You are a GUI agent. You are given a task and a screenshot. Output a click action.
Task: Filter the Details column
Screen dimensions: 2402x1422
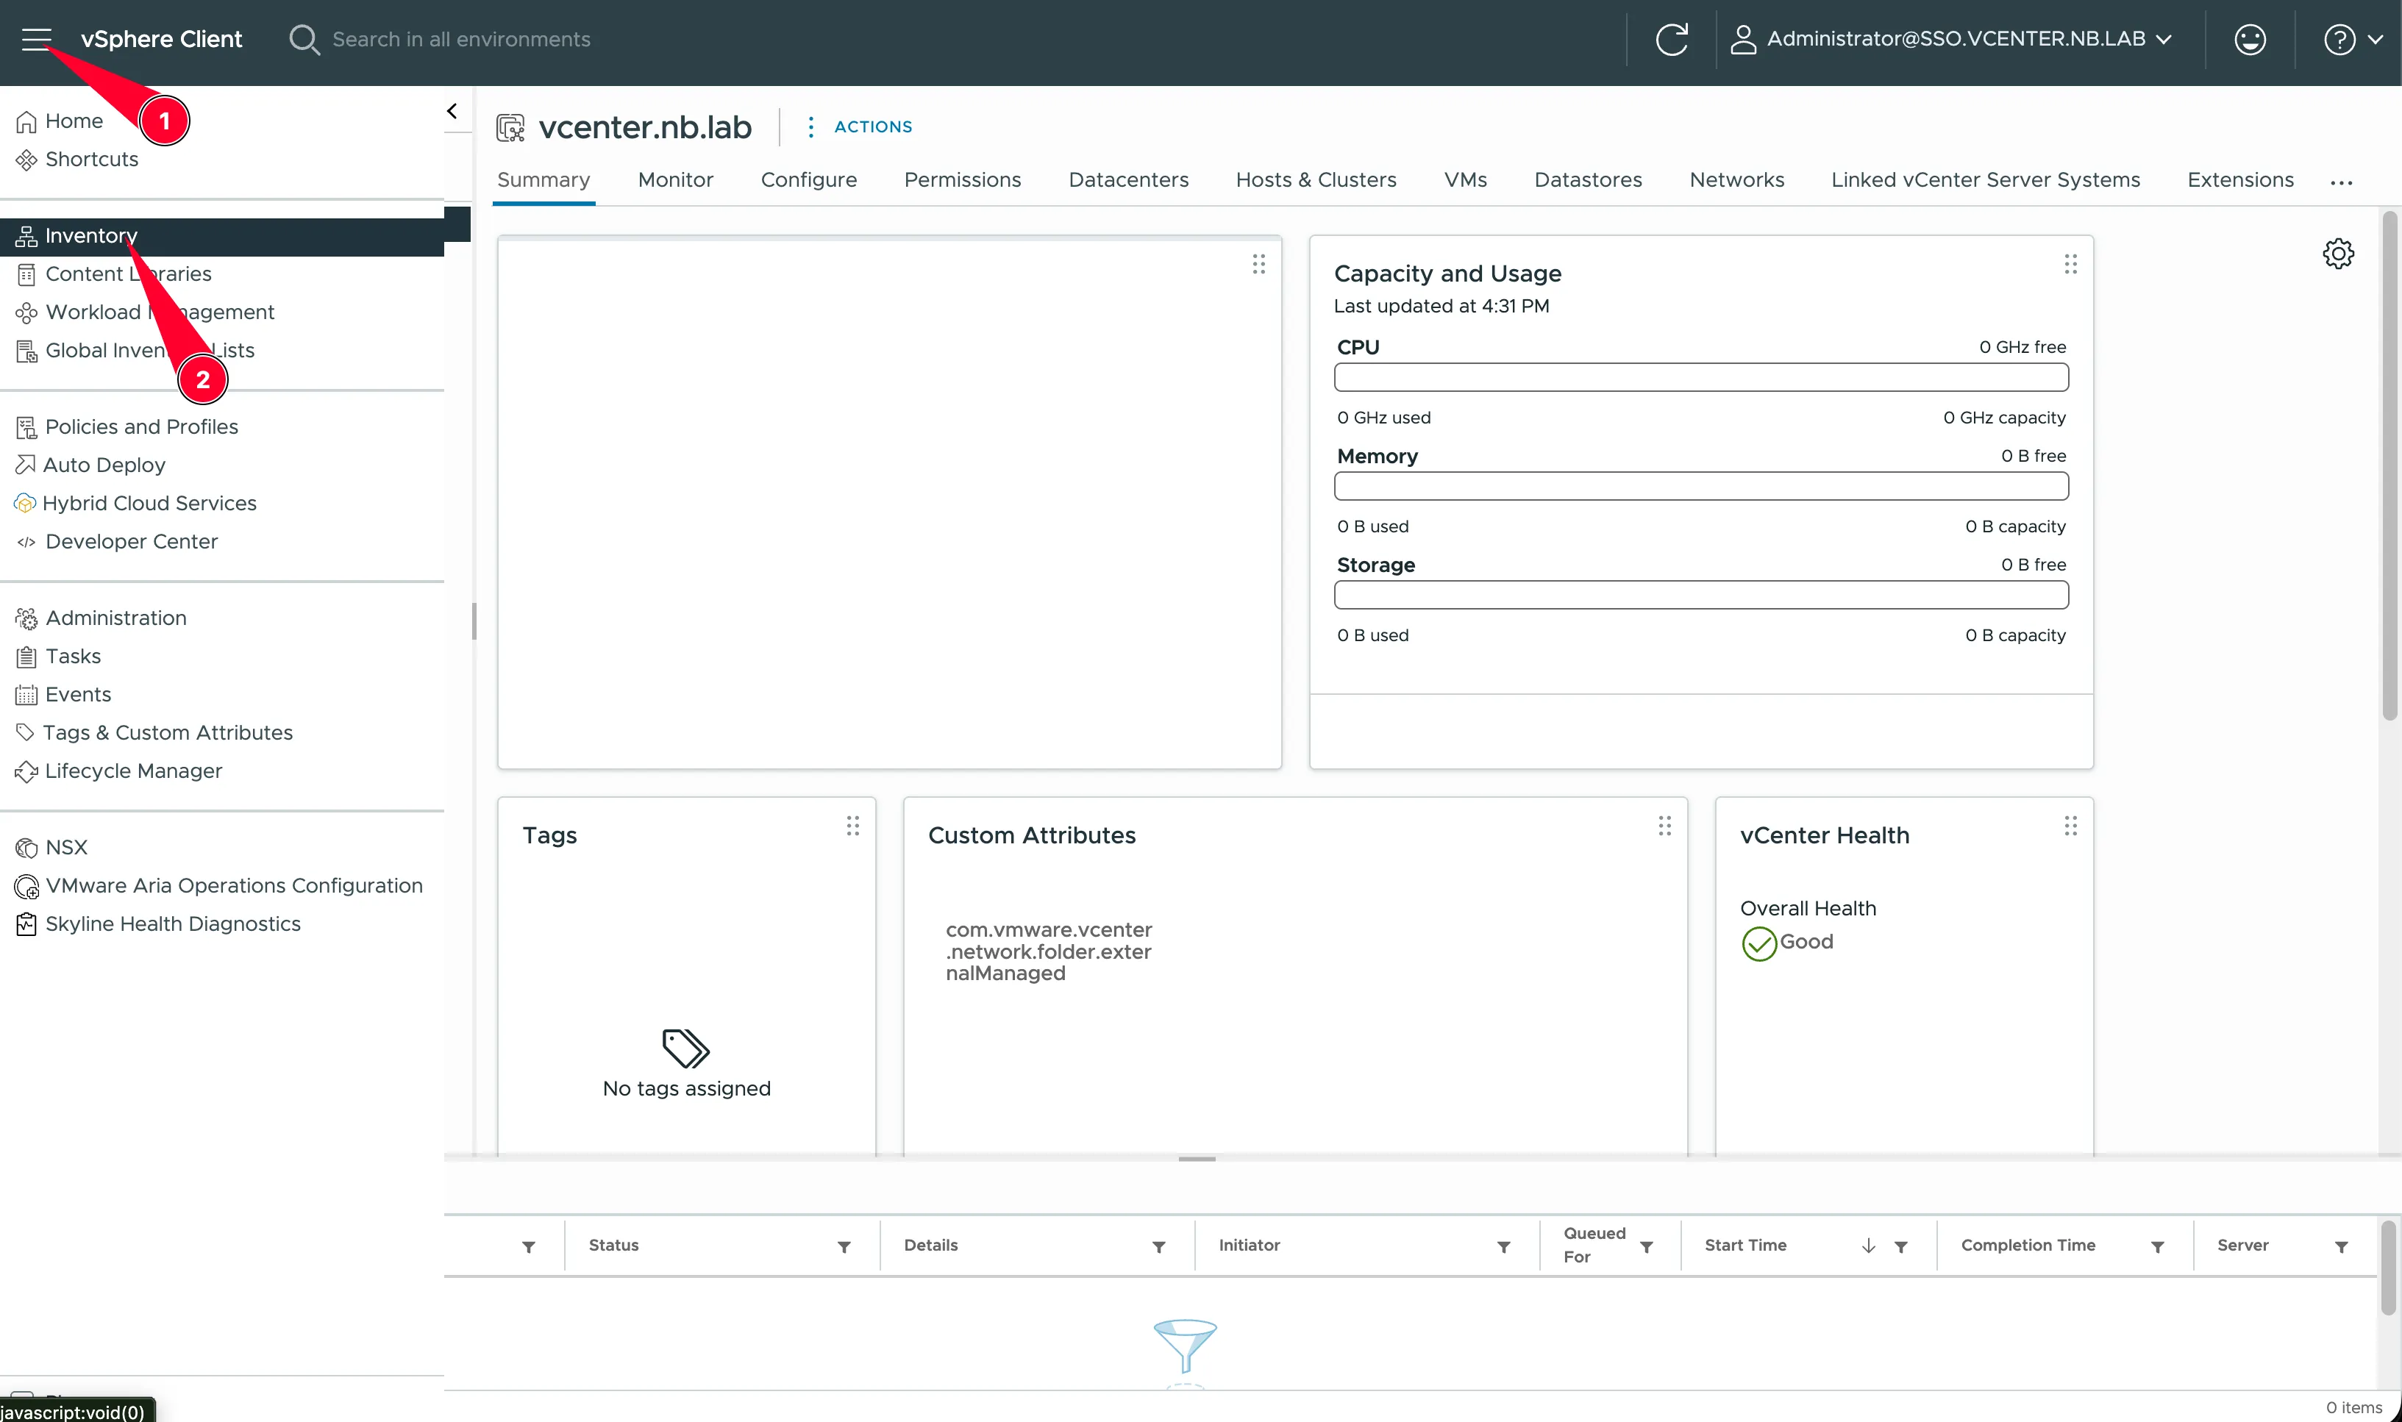[x=1158, y=1247]
